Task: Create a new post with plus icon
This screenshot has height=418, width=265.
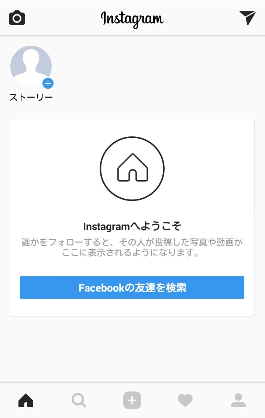Action: tap(132, 400)
